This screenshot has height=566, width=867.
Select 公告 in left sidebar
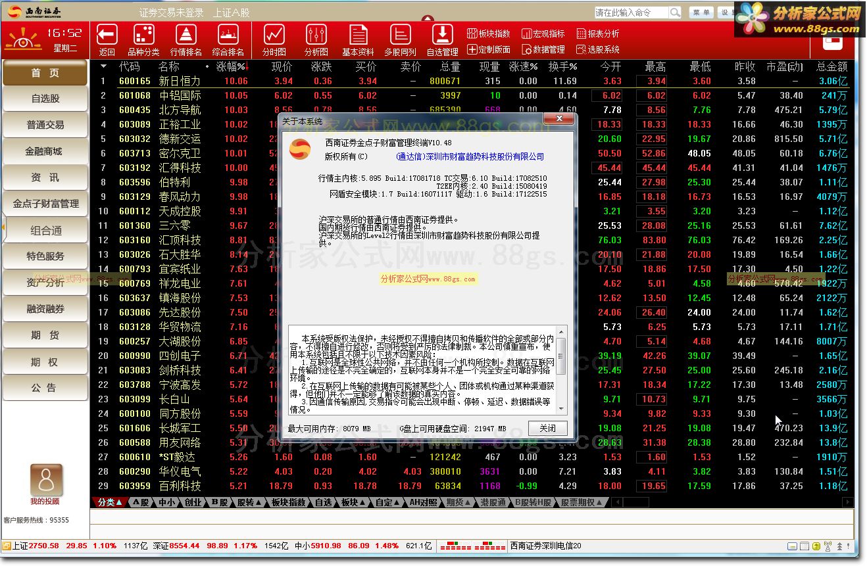[x=45, y=388]
